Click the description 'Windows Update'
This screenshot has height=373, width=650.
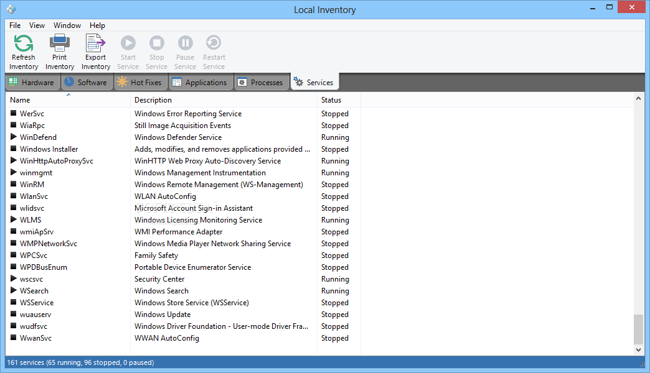click(x=162, y=314)
